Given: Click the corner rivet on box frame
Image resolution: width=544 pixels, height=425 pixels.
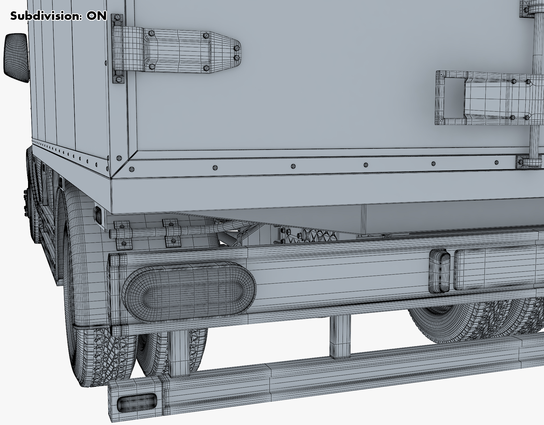Looking at the screenshot, I should tap(119, 158).
